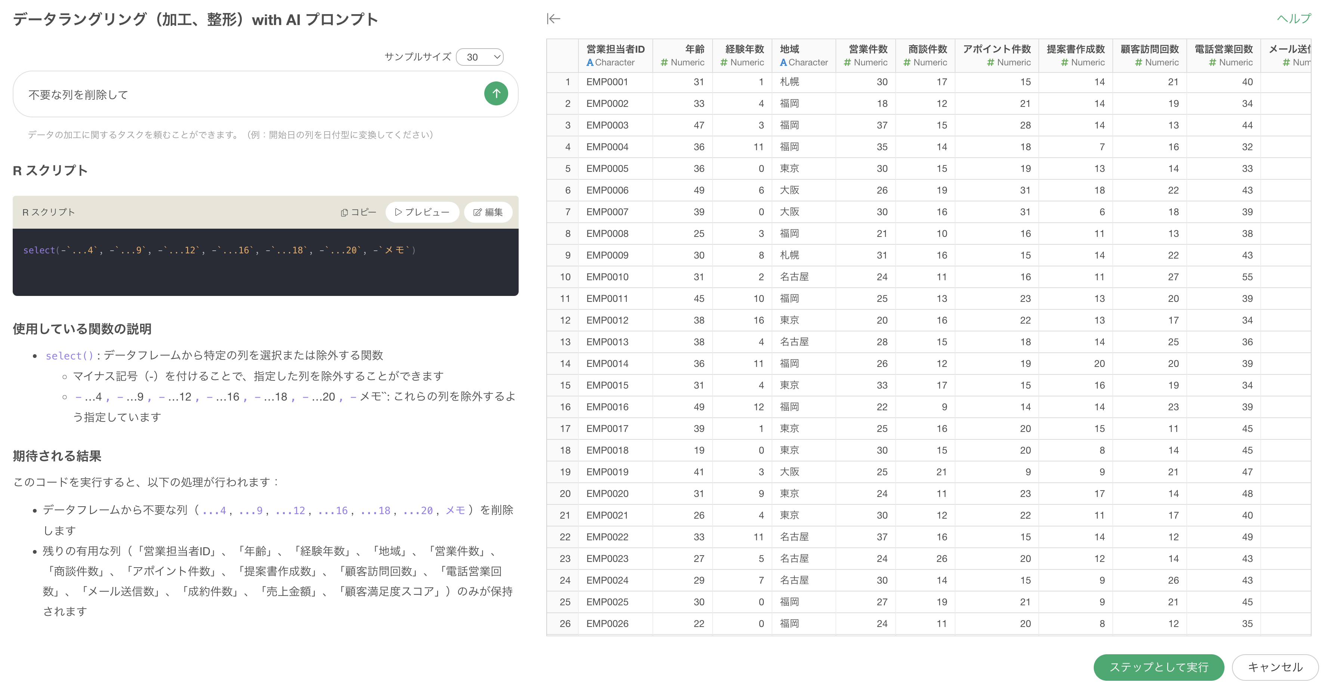
Task: Select row 10 number cell
Action: point(565,277)
